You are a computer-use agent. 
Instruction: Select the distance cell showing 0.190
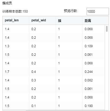(x=89, y=106)
